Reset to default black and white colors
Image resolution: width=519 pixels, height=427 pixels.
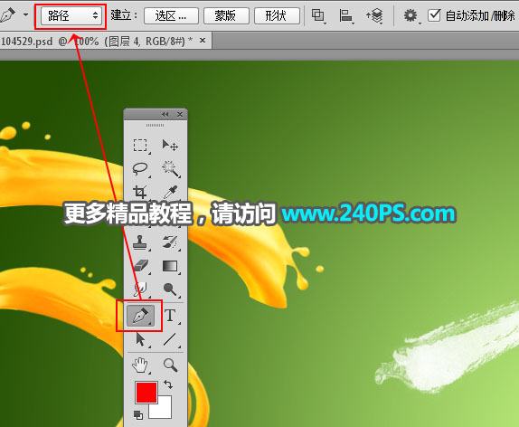(x=138, y=415)
